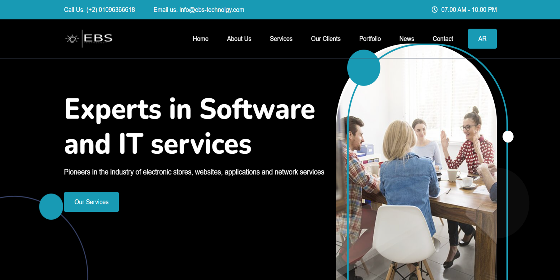Select Our Clients in the navigation
Image resolution: width=560 pixels, height=280 pixels.
pos(325,39)
